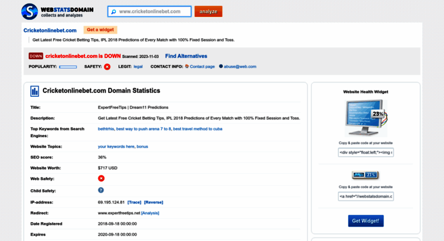This screenshot has width=444, height=241.
Task: Click the small 23% badge widget image
Action: [365, 175]
